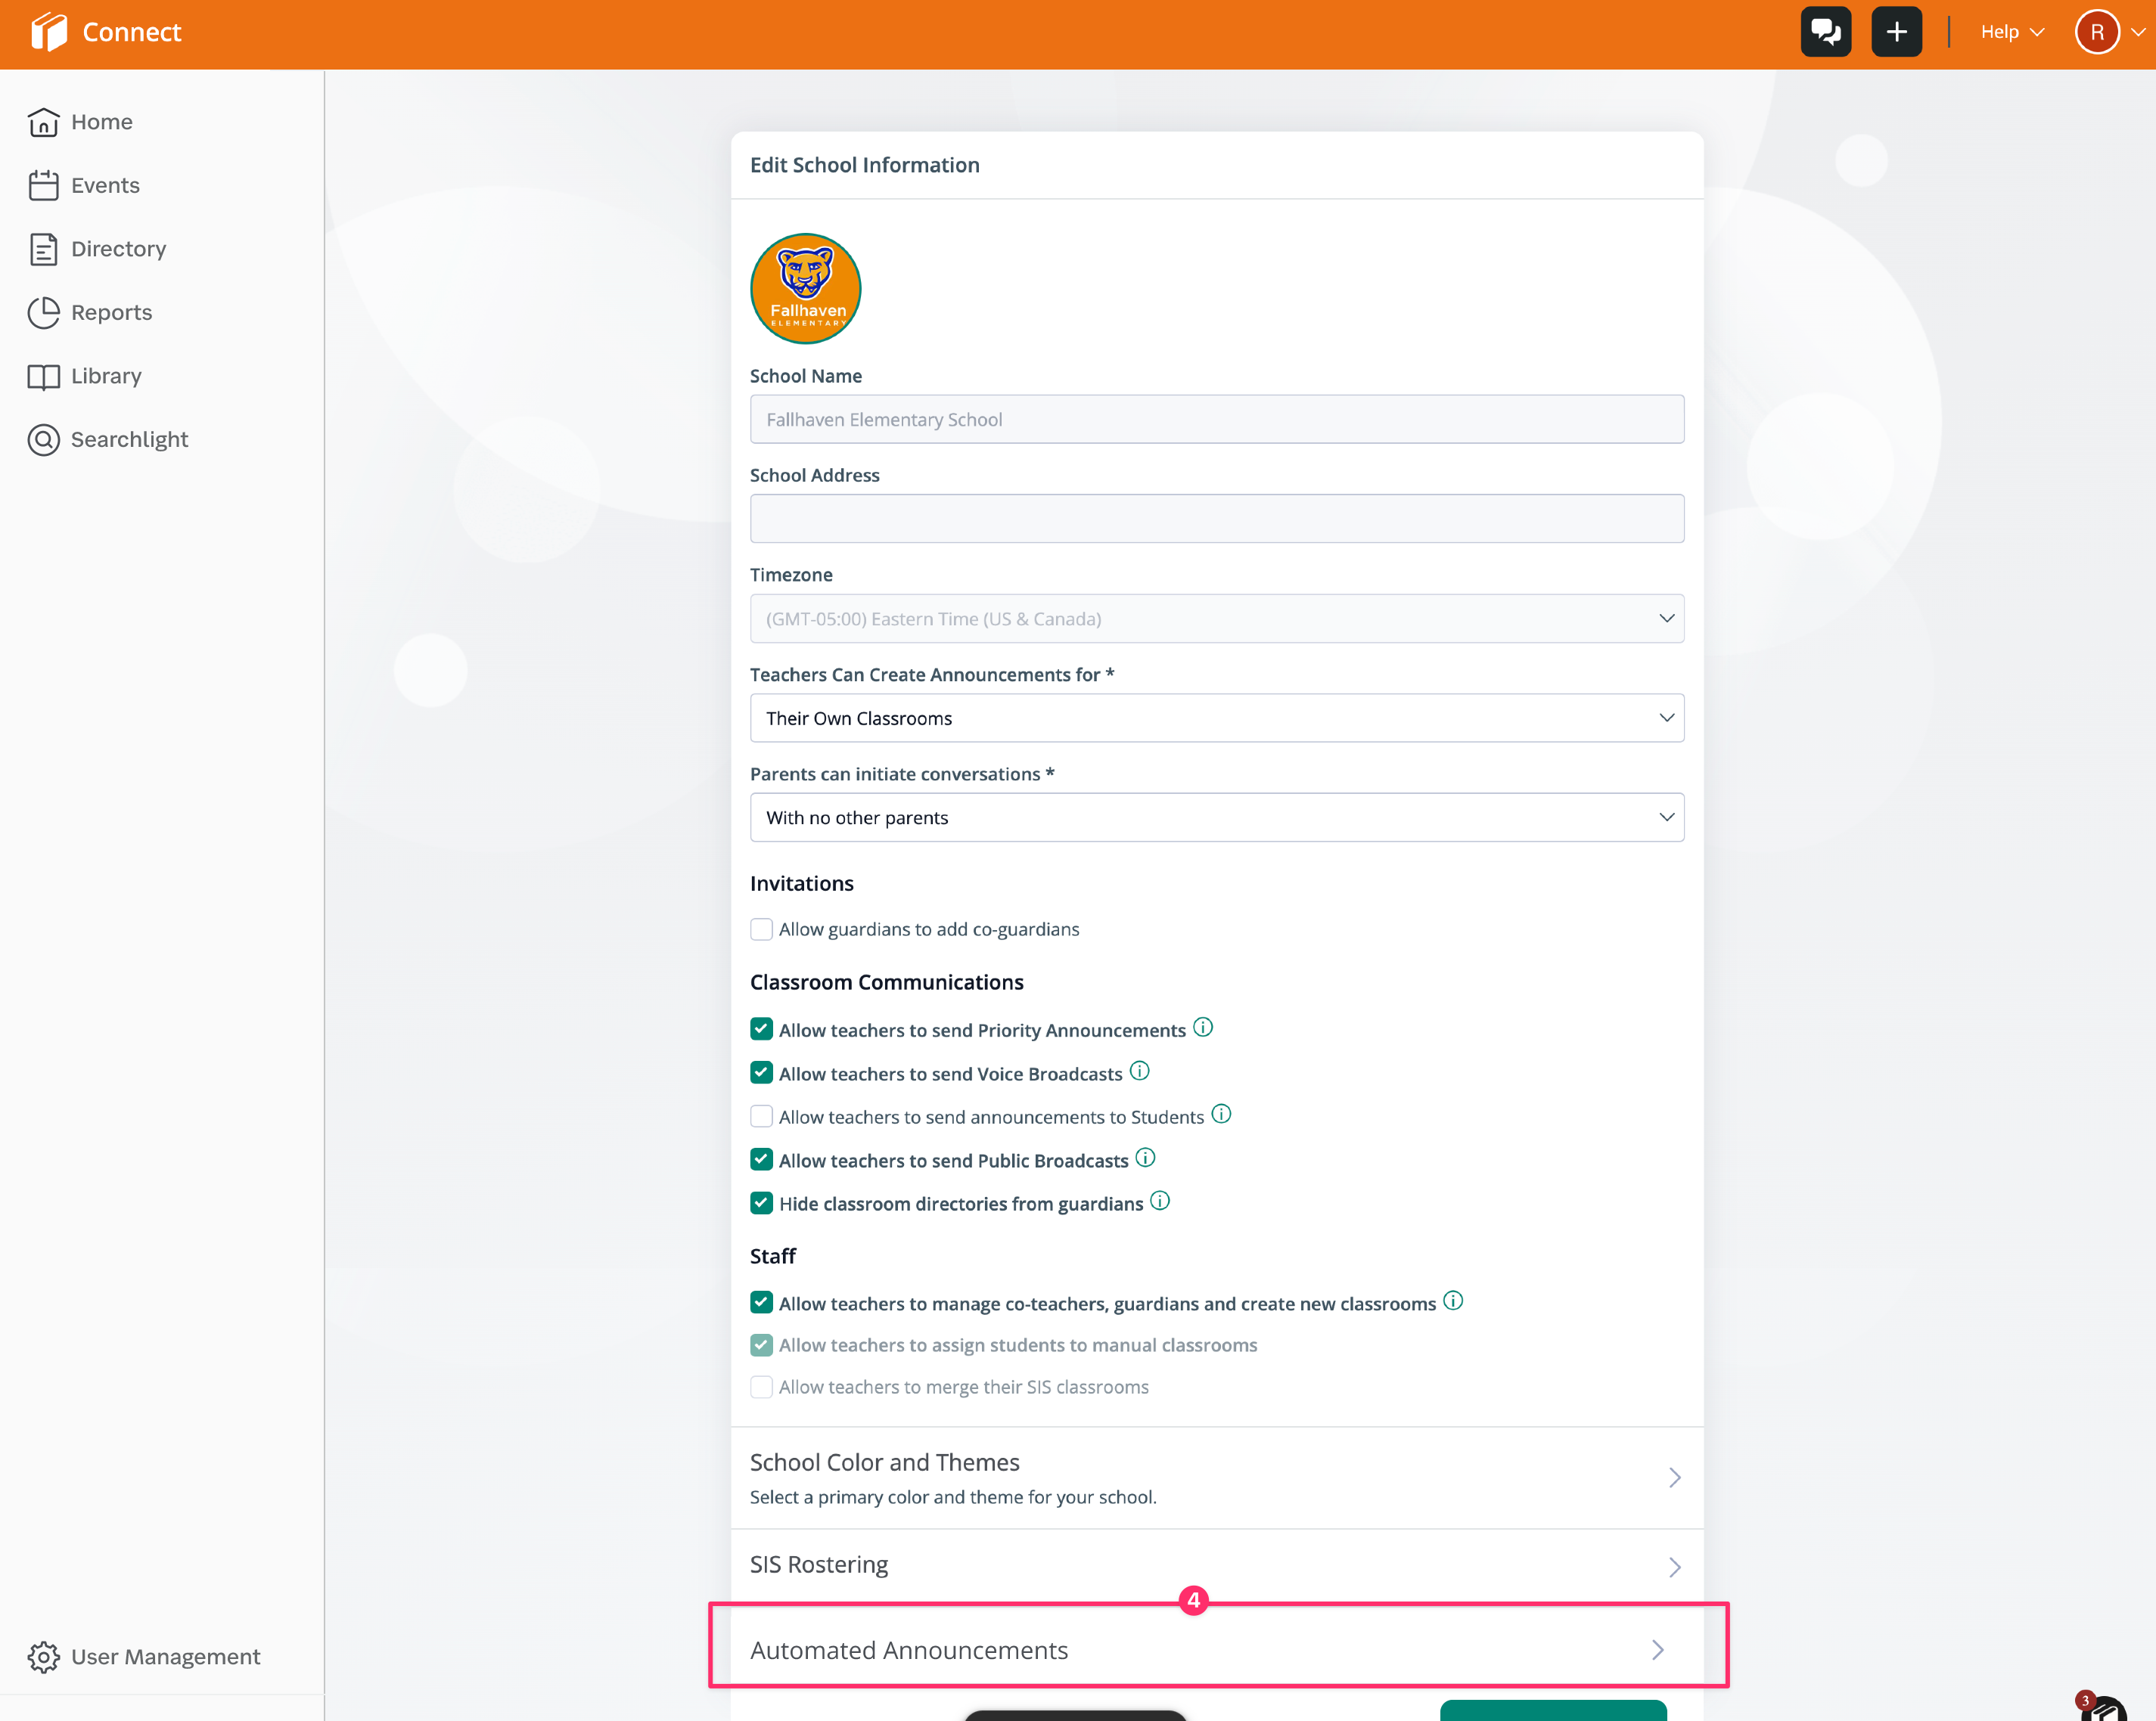Viewport: 2156px width, 1721px height.
Task: Click the Connect logo icon
Action: click(48, 32)
